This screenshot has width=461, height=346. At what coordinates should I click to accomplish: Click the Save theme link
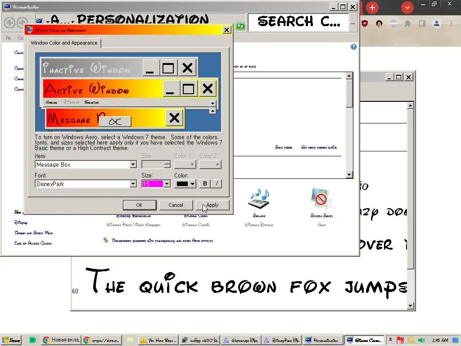(284, 147)
